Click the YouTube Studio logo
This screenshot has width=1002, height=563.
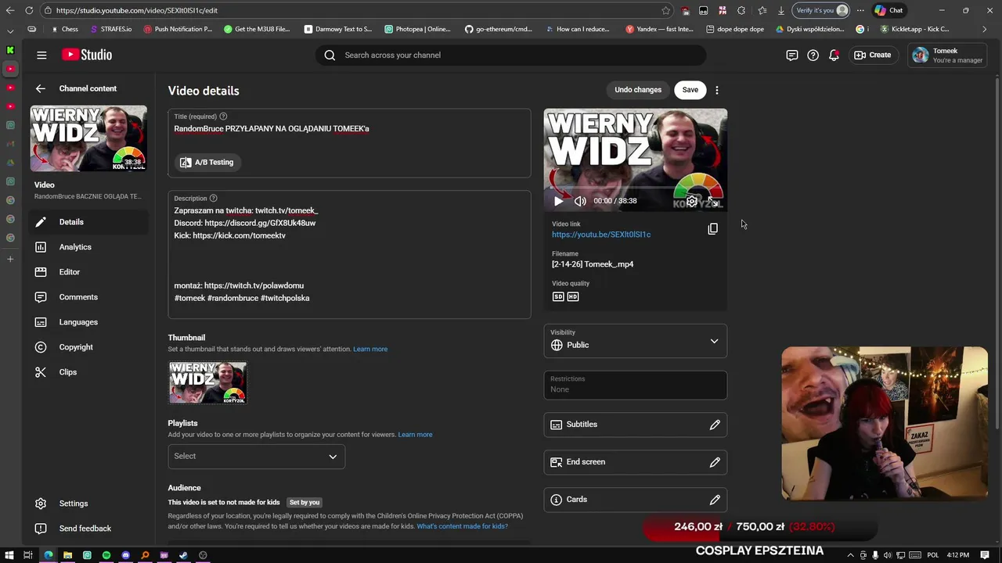point(87,55)
